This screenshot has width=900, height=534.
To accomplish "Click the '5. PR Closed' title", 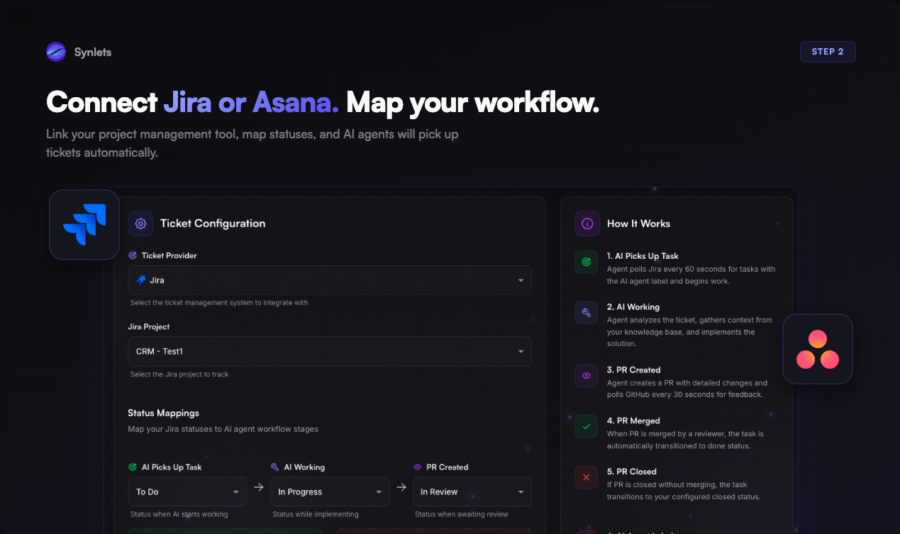I will point(632,472).
